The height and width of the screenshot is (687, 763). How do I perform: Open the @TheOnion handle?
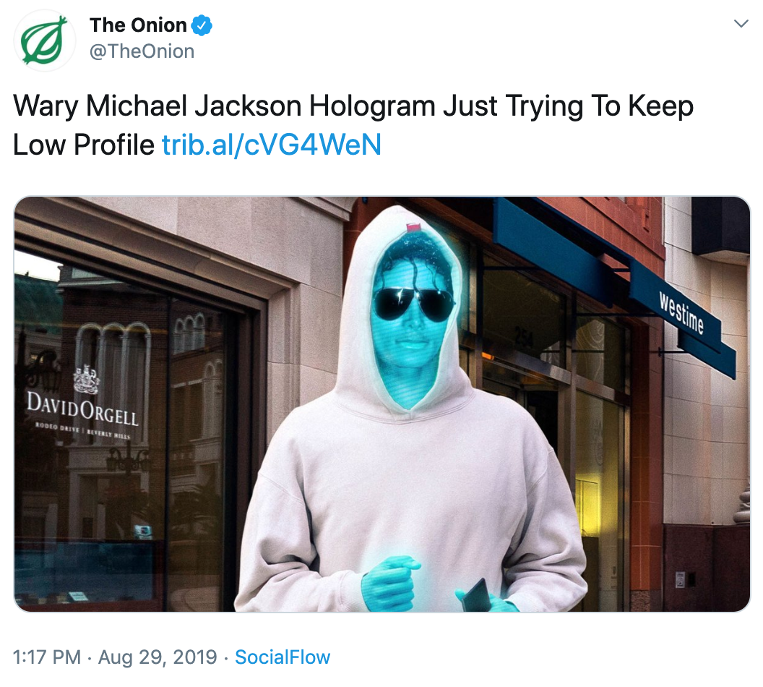pos(142,51)
